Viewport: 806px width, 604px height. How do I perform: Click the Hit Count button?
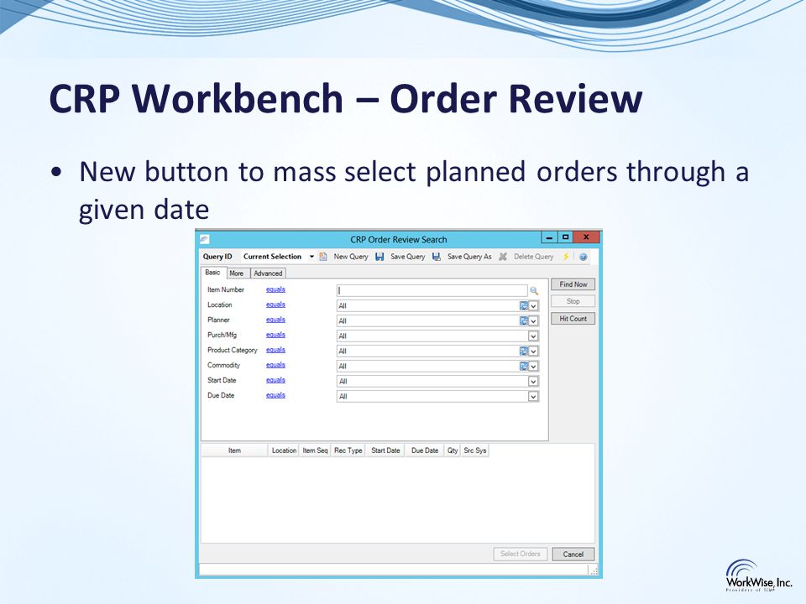(573, 319)
